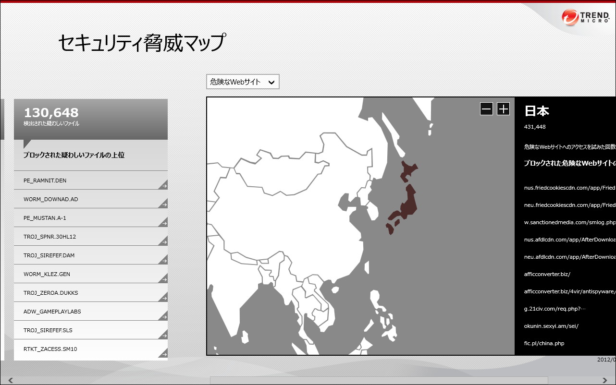Click the afficconverter.biz/ URL entry
This screenshot has width=616, height=385.
[x=547, y=274]
